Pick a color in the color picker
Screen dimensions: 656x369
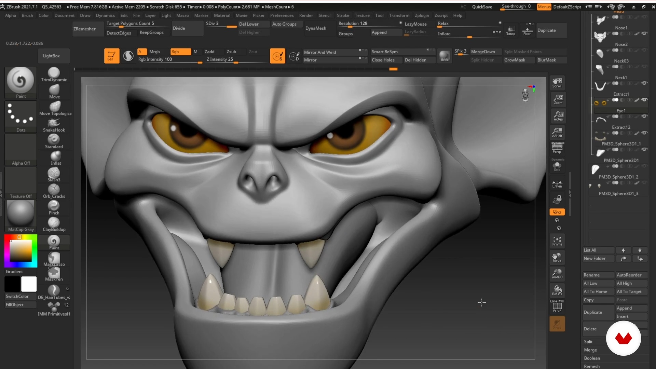(20, 251)
